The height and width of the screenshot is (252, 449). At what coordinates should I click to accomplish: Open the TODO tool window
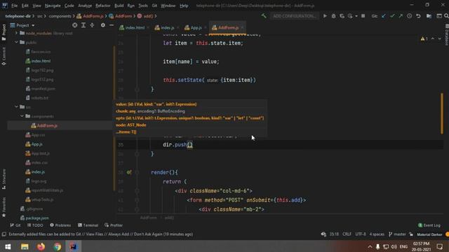[x=35, y=225]
